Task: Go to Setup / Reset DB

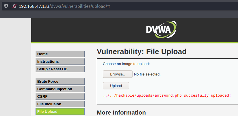Action: (60, 69)
